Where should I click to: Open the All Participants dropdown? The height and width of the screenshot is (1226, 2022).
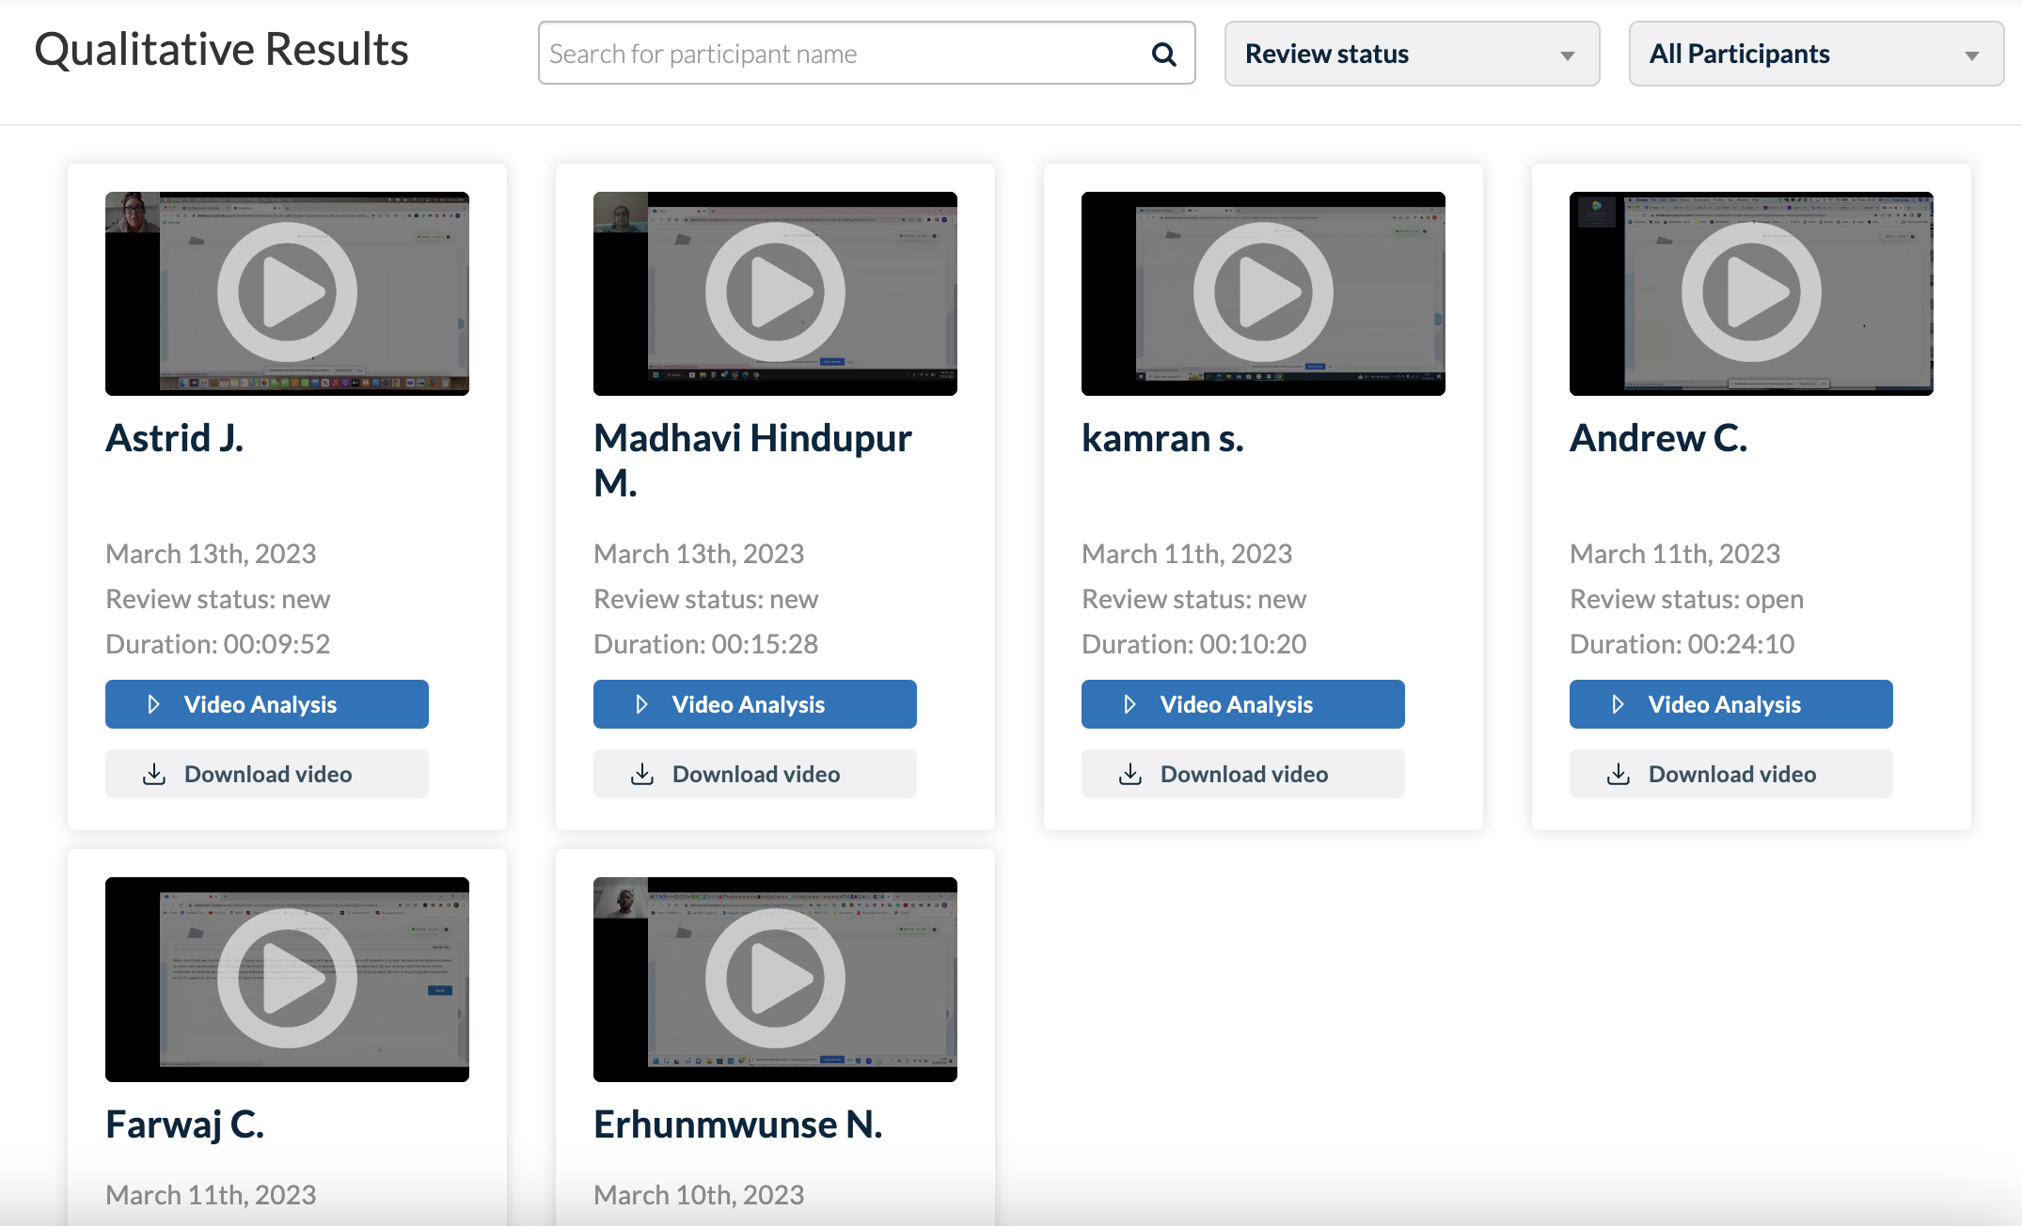pos(1815,54)
